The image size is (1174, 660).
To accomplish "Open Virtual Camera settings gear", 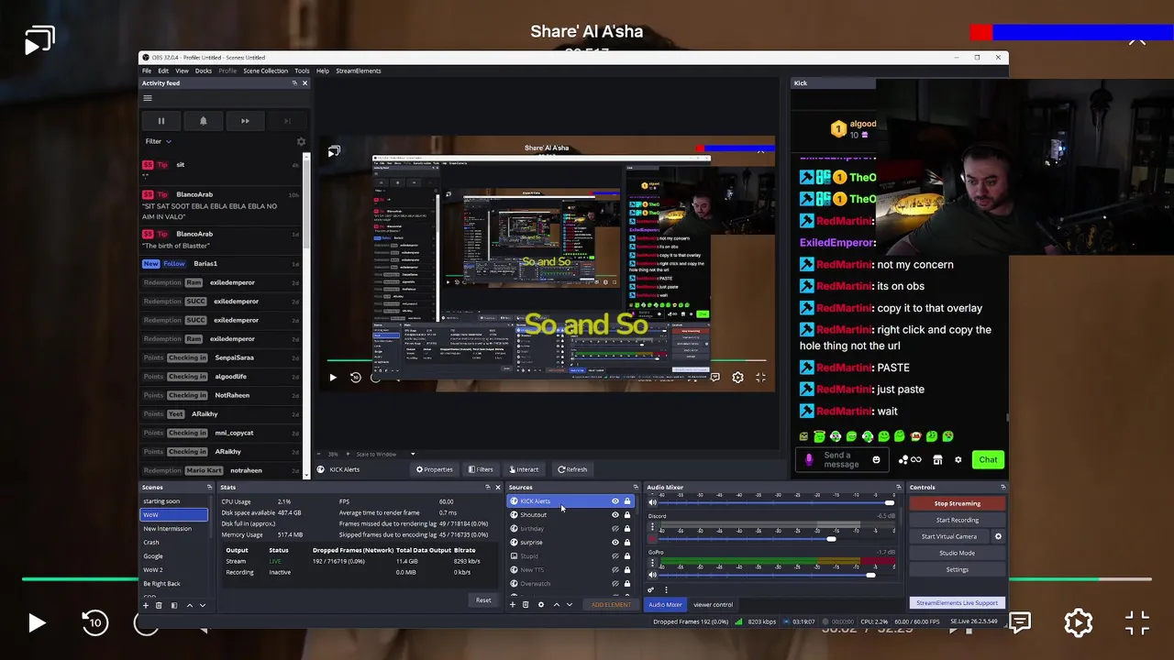I will click(x=998, y=536).
